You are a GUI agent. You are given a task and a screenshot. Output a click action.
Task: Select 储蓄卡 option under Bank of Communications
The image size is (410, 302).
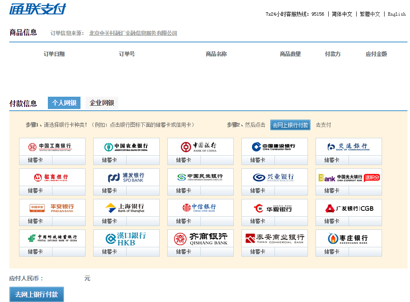pyautogui.click(x=332, y=160)
